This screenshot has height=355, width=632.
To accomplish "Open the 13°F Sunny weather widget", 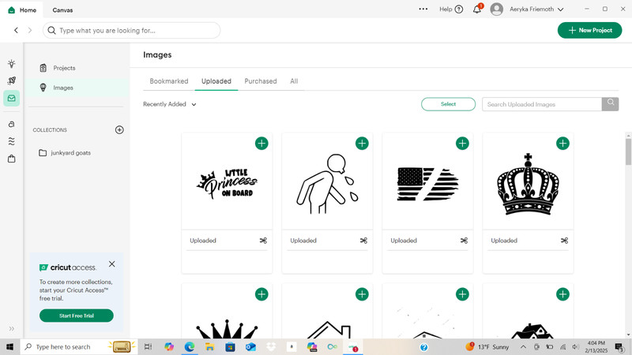I will coord(487,346).
